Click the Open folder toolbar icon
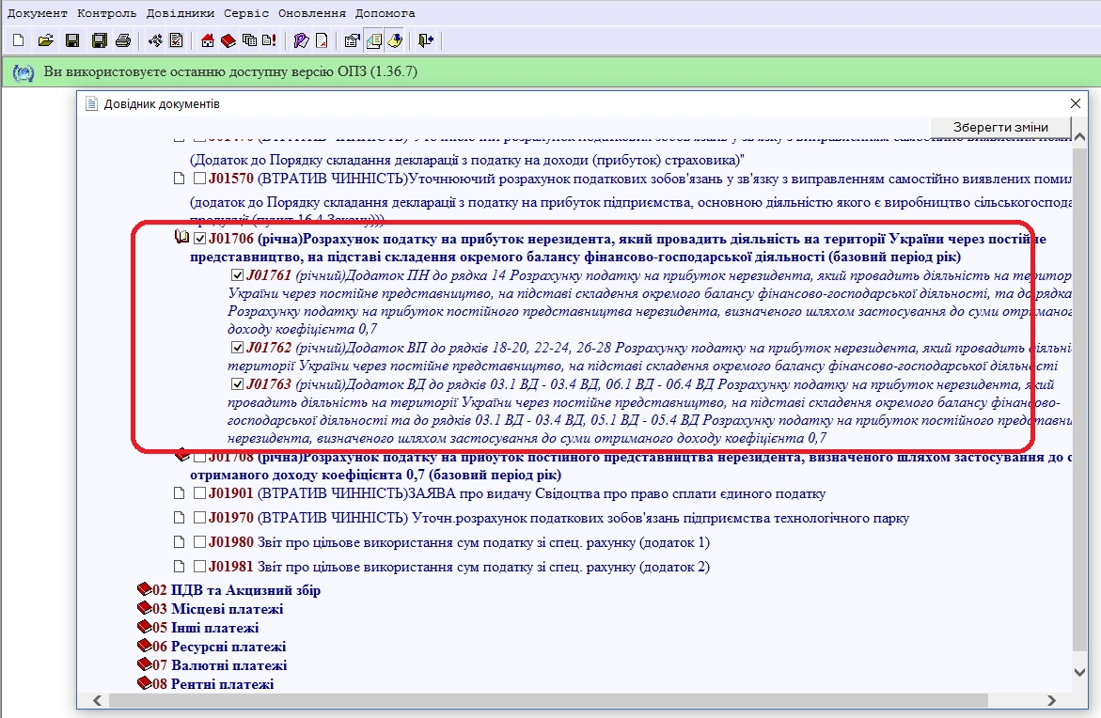1101x718 pixels. coord(44,40)
